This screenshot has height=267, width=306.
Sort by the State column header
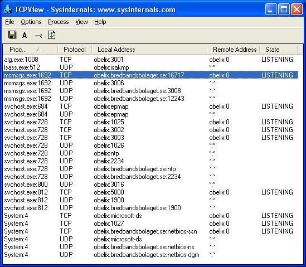[x=279, y=50]
